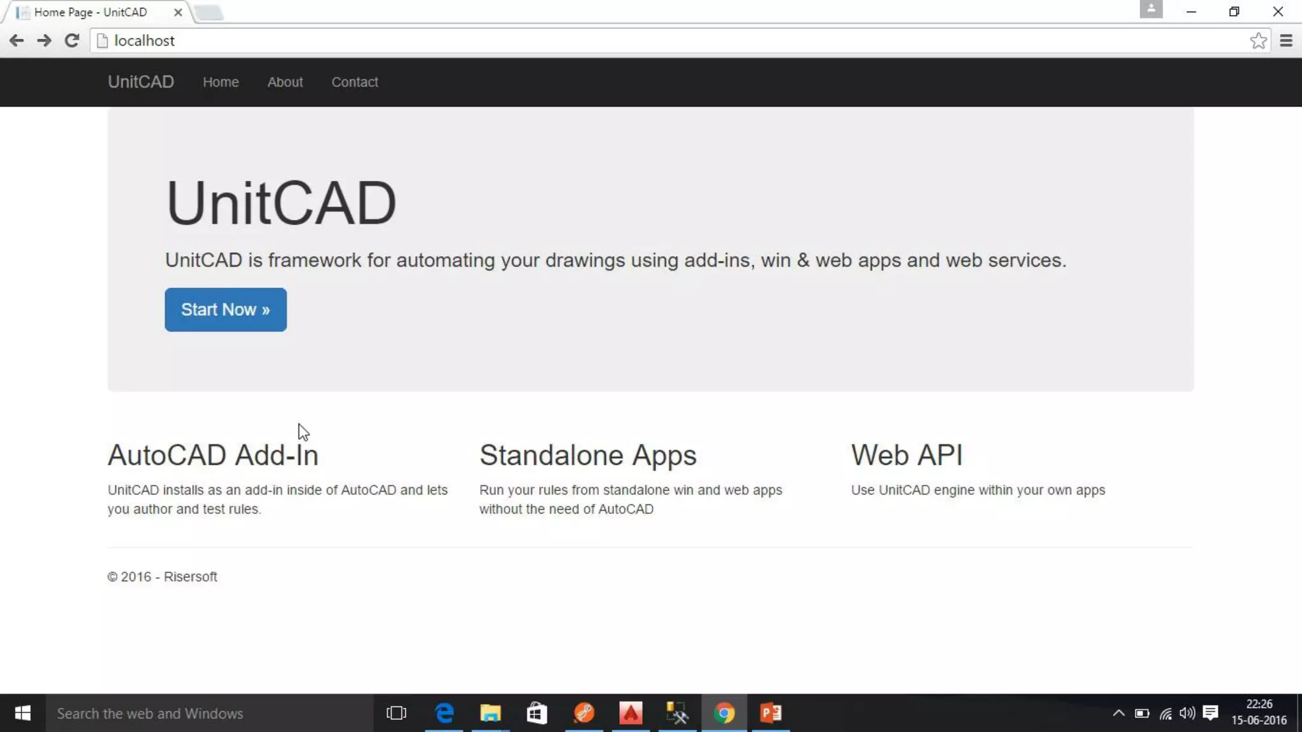Close the Home Page - UnitCAD tab
The height and width of the screenshot is (732, 1302).
tap(178, 12)
